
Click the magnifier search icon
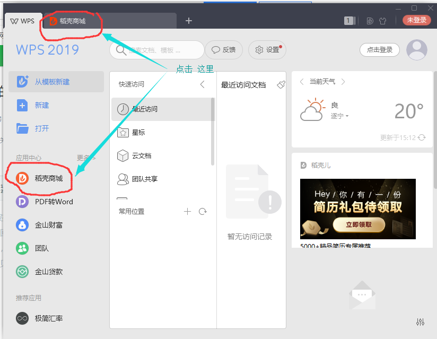click(x=121, y=50)
